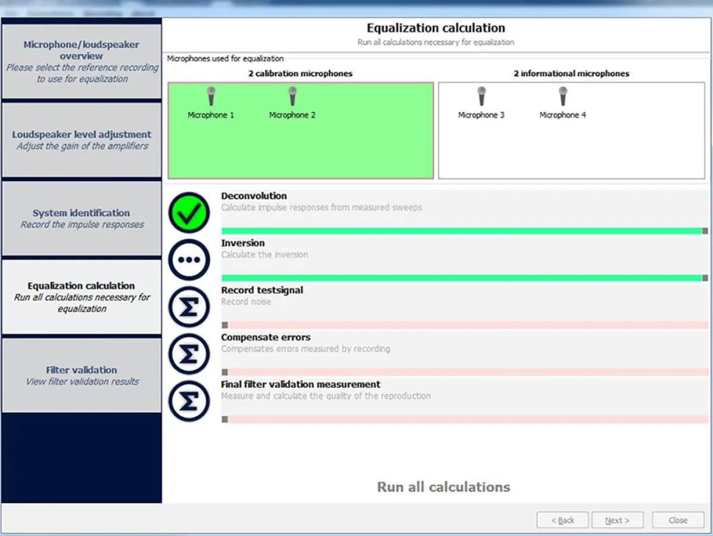Go to the Loudspeaker level adjustment step
This screenshot has width=713, height=536.
(x=81, y=139)
